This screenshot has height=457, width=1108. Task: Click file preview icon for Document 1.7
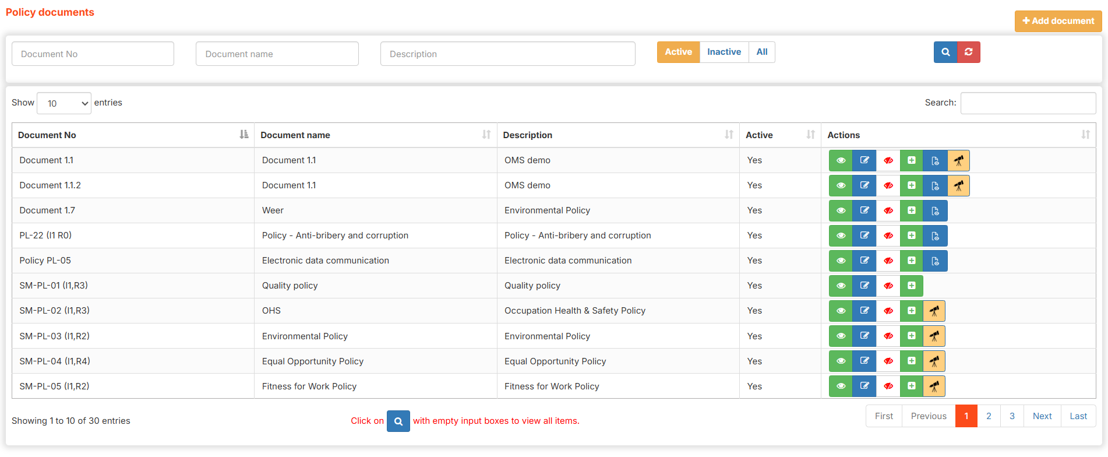click(x=935, y=210)
